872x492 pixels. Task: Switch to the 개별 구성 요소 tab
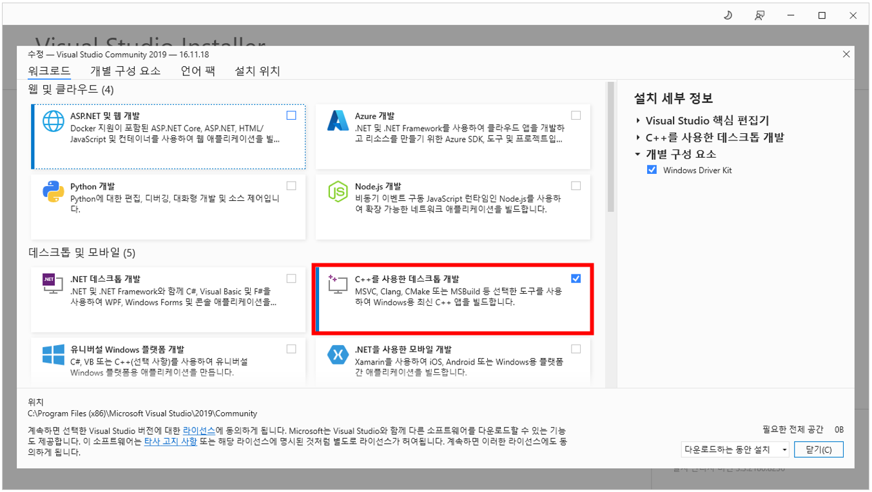tap(125, 71)
